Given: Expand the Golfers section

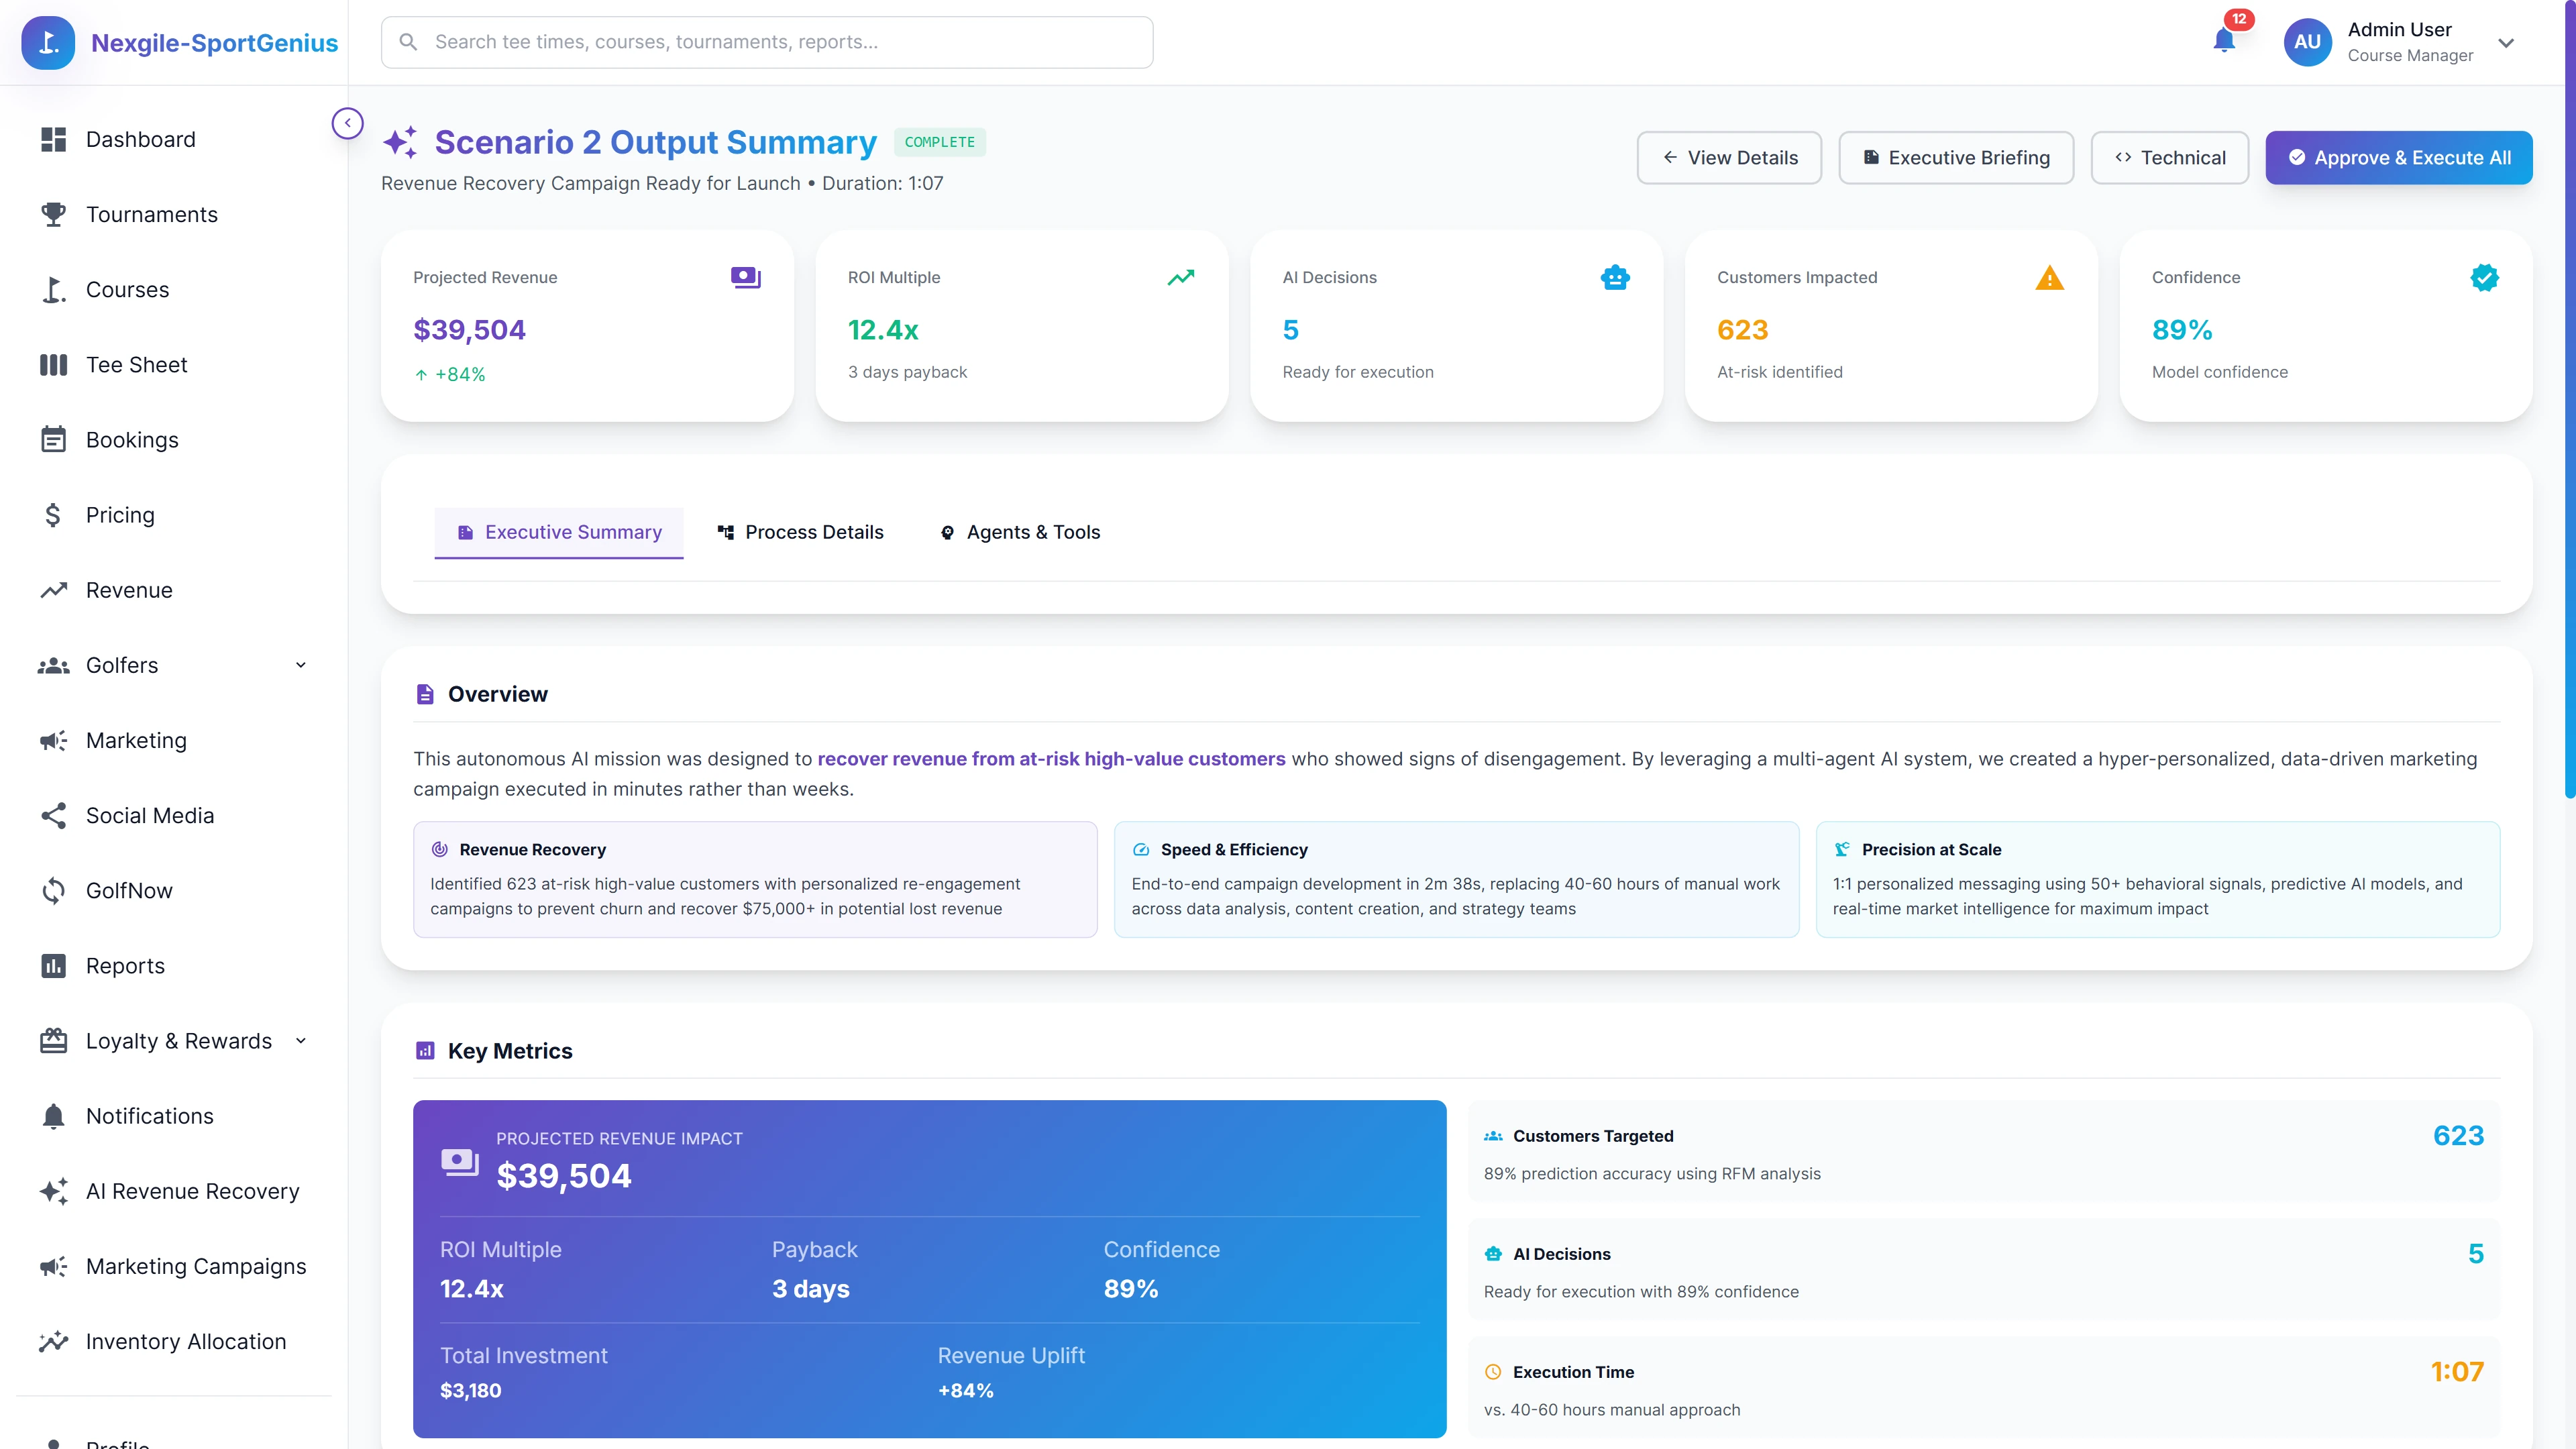Looking at the screenshot, I should pos(300,664).
